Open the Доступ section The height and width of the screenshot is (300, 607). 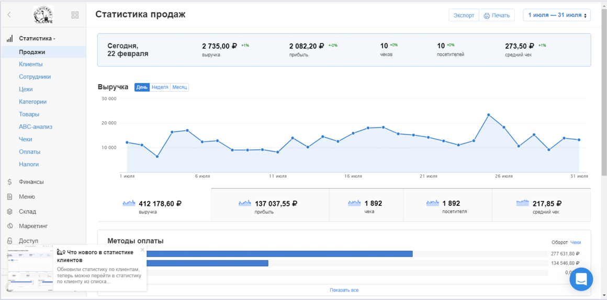click(28, 240)
